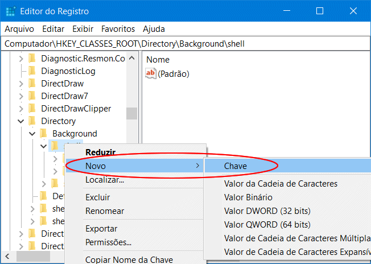This screenshot has width=371, height=264.
Task: Open the Arquivo menu
Action: click(19, 28)
